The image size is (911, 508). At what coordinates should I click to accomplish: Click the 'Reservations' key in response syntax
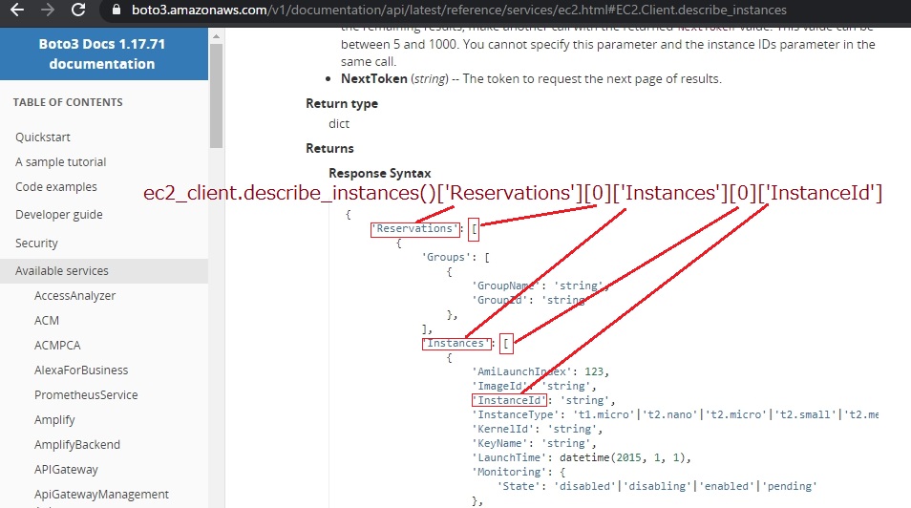(414, 229)
